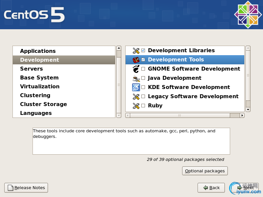Screen dimensions: 263x197
Task: Choose the Clustering category
Action: pyautogui.click(x=64, y=95)
